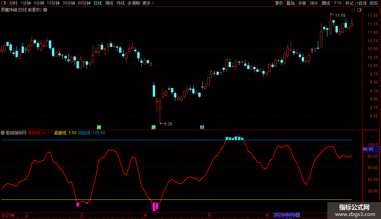Click the blue risk line in indicator
The image size is (381, 219).
176,140
